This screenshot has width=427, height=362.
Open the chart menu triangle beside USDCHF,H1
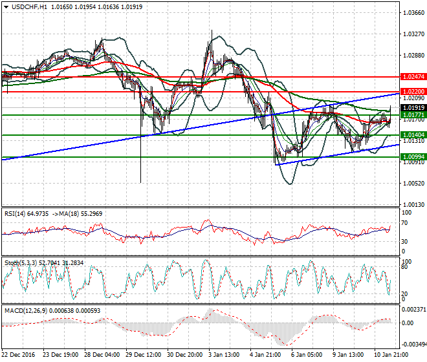coord(6,7)
